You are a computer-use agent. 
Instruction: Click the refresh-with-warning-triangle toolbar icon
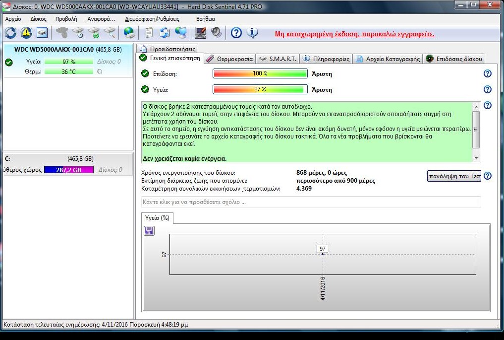[x=26, y=33]
